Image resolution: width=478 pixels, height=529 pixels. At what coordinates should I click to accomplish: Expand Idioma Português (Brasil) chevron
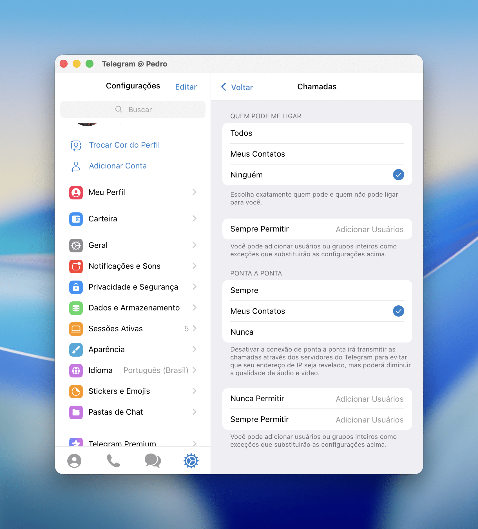coord(195,370)
